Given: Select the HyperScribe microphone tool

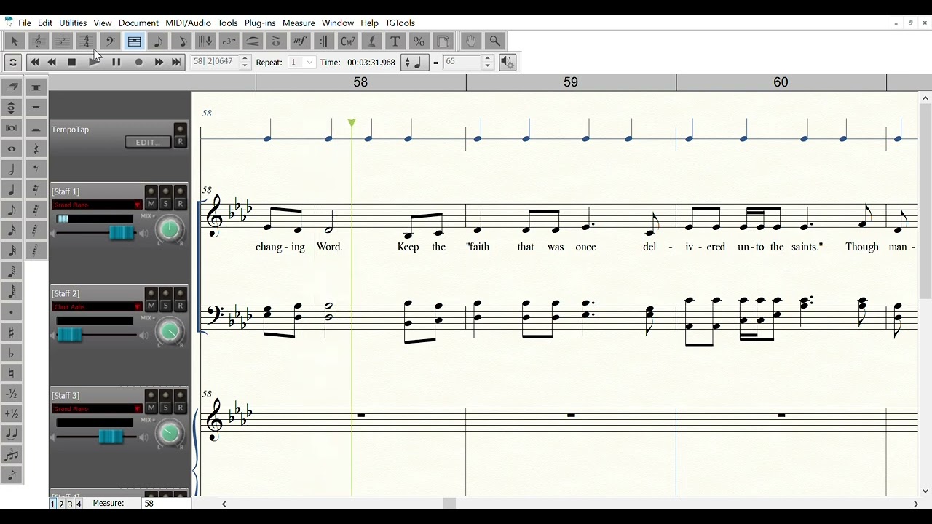Looking at the screenshot, I should [205, 41].
